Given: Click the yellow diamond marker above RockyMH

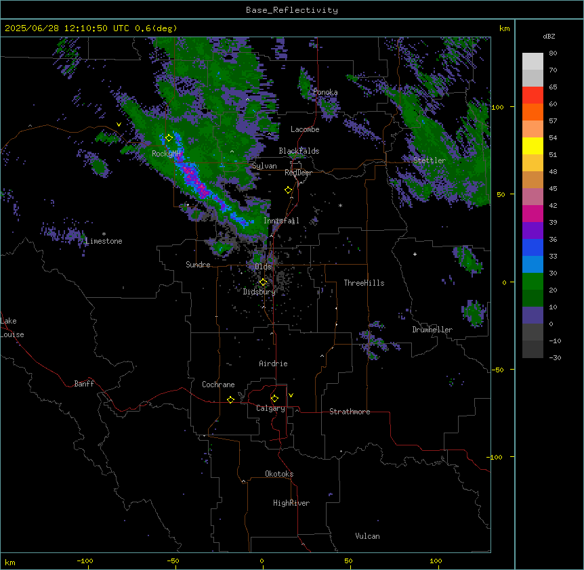Looking at the screenshot, I should [x=169, y=138].
